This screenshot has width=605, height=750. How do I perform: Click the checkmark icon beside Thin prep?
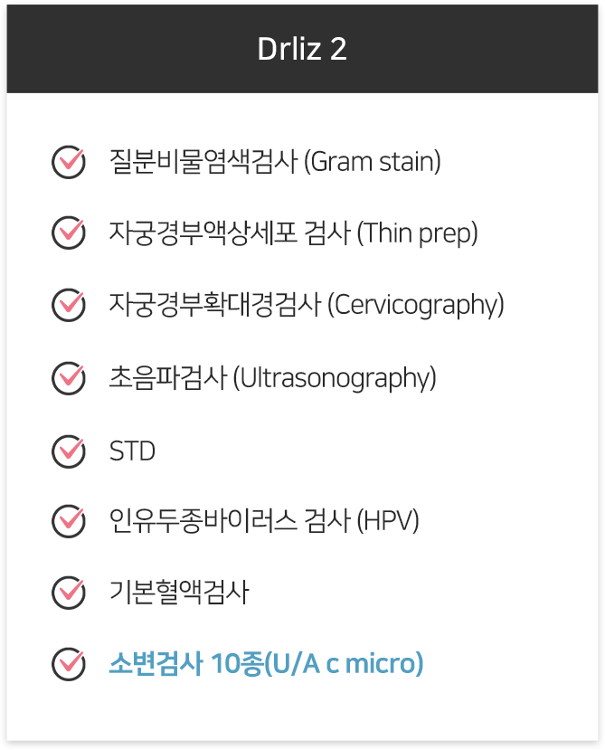tap(69, 233)
